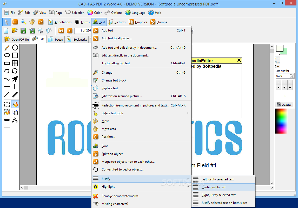Select the square shape tool
The height and width of the screenshot is (208, 298).
15,55
